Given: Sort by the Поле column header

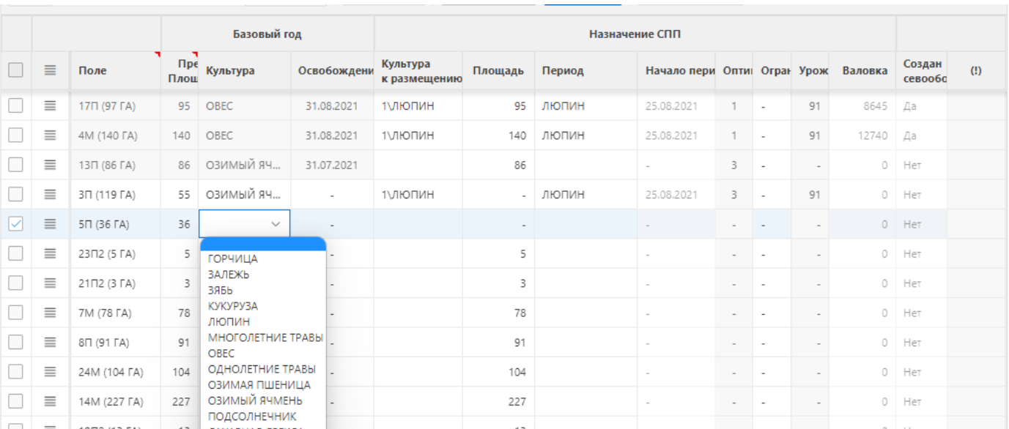Looking at the screenshot, I should pos(92,71).
